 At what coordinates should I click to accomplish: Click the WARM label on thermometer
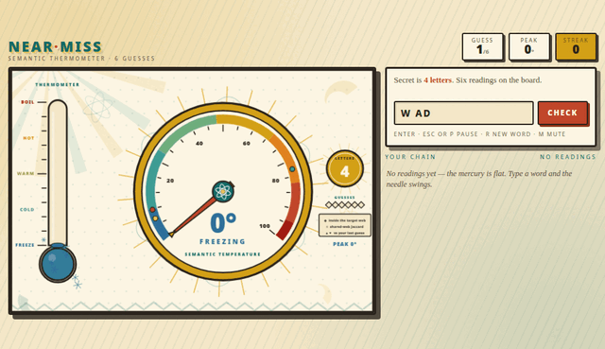[x=26, y=174]
